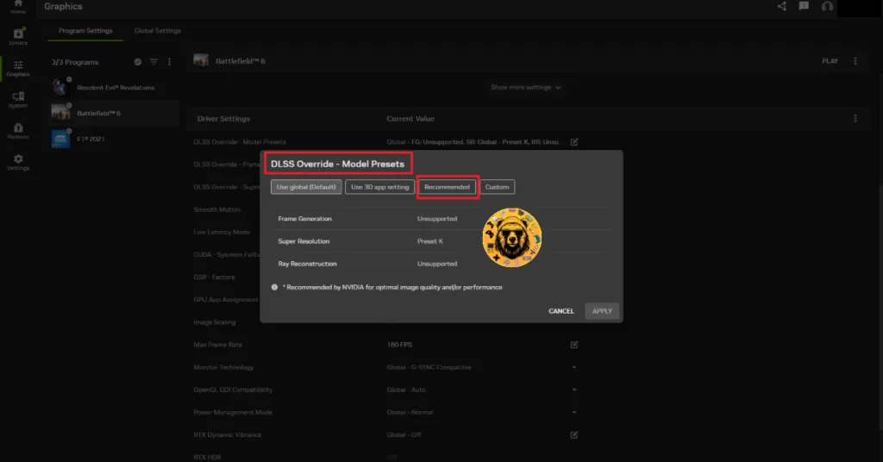Open Monitor Technology dropdown arrow
Screen dimensions: 883x462
(x=573, y=367)
